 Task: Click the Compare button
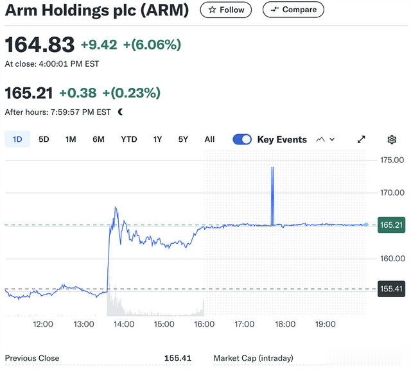pyautogui.click(x=293, y=10)
